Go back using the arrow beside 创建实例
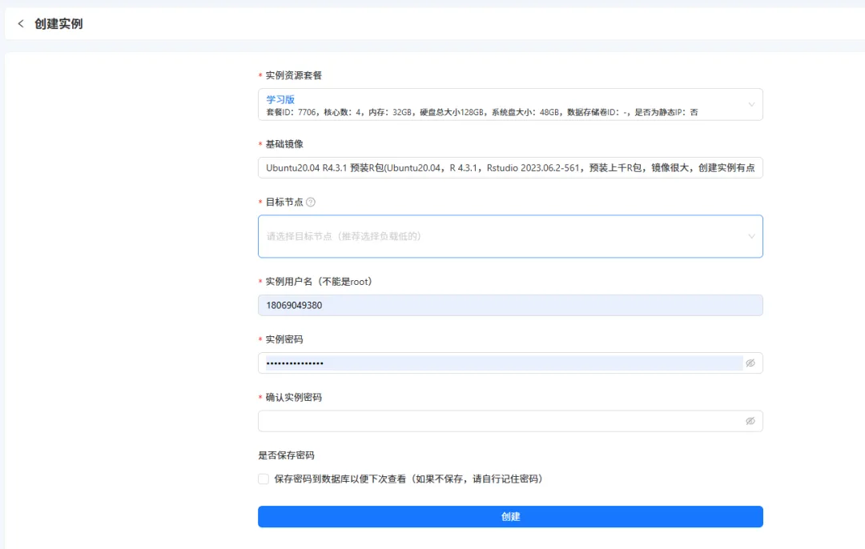Image resolution: width=865 pixels, height=549 pixels. (x=20, y=24)
